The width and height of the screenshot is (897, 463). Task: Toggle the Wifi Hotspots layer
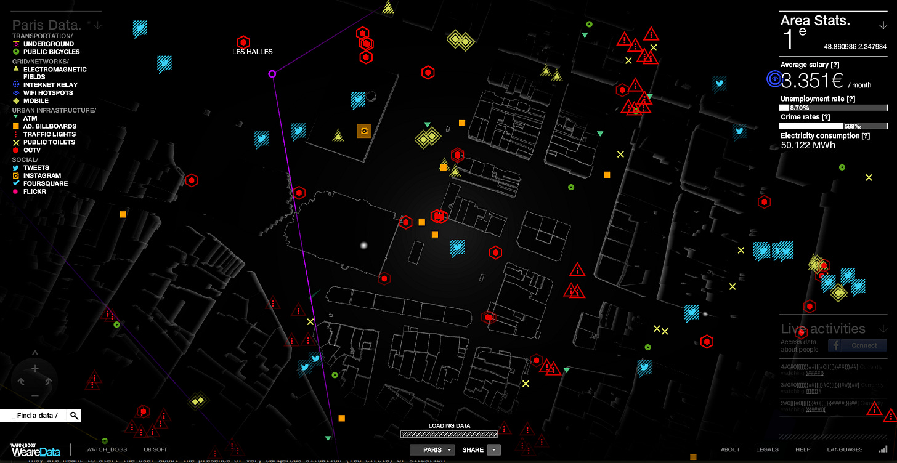[x=43, y=93]
